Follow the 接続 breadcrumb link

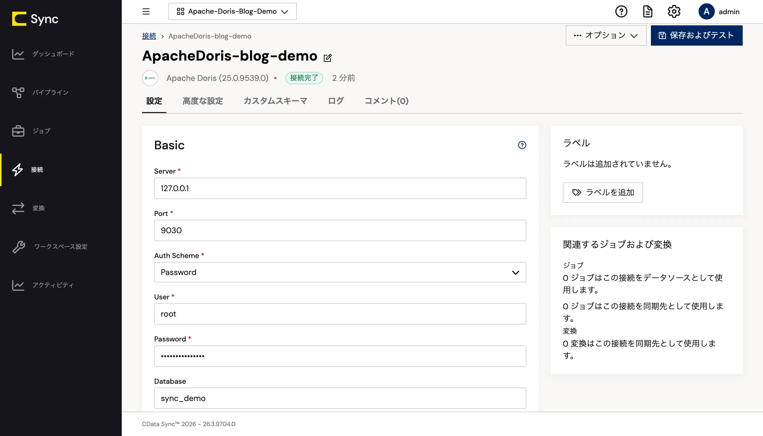pos(149,36)
